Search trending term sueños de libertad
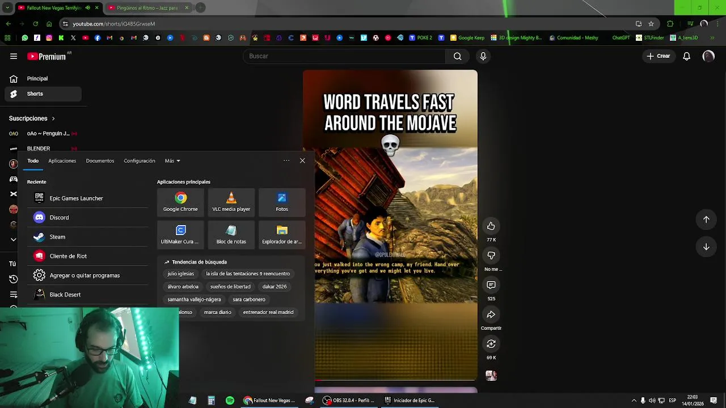 [x=230, y=287]
